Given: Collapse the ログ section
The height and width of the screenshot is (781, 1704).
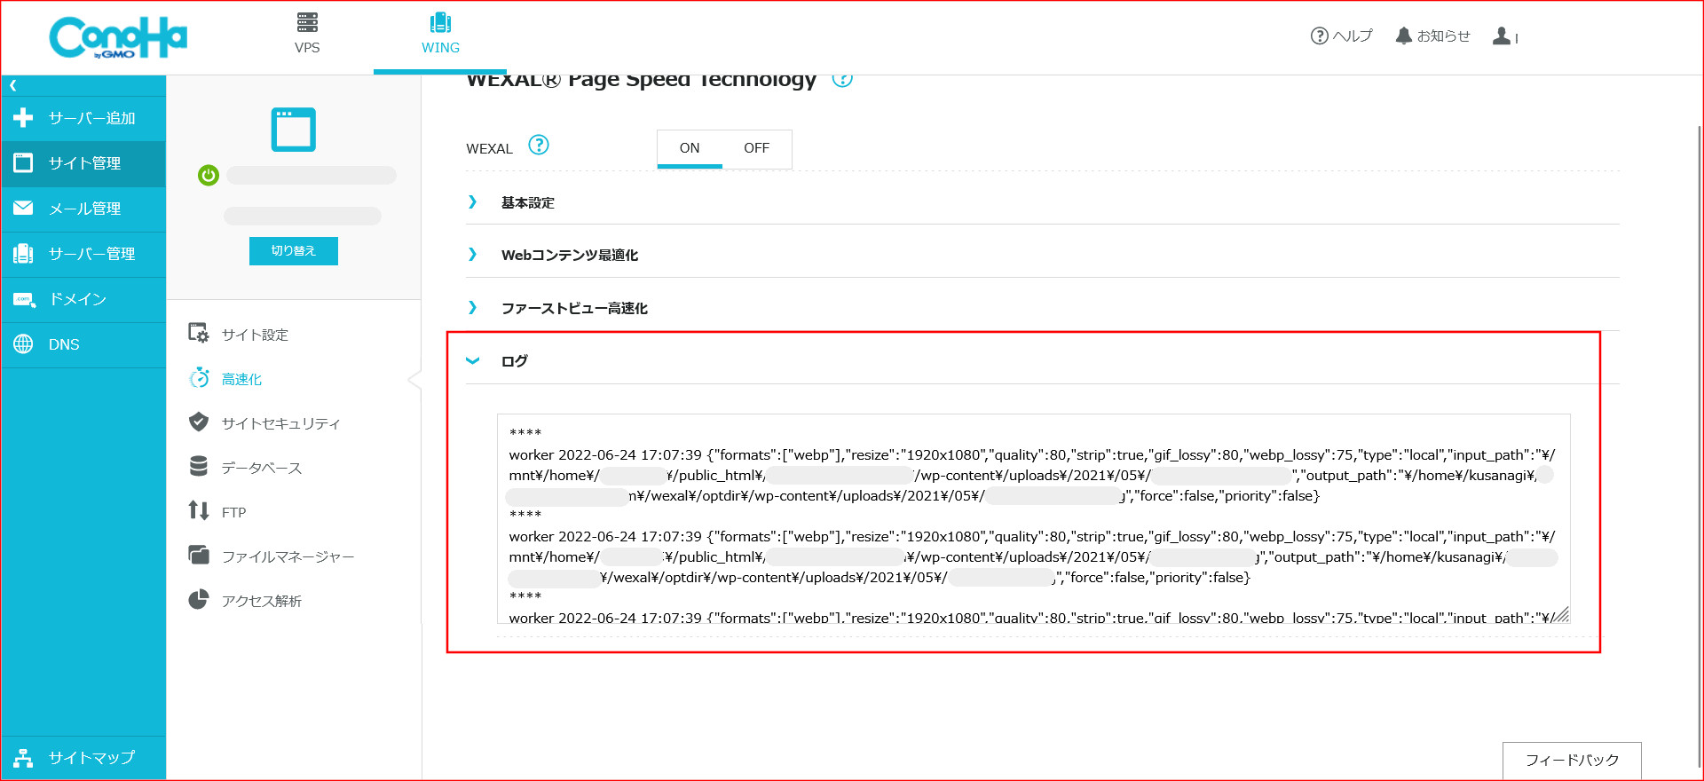Looking at the screenshot, I should 514,361.
